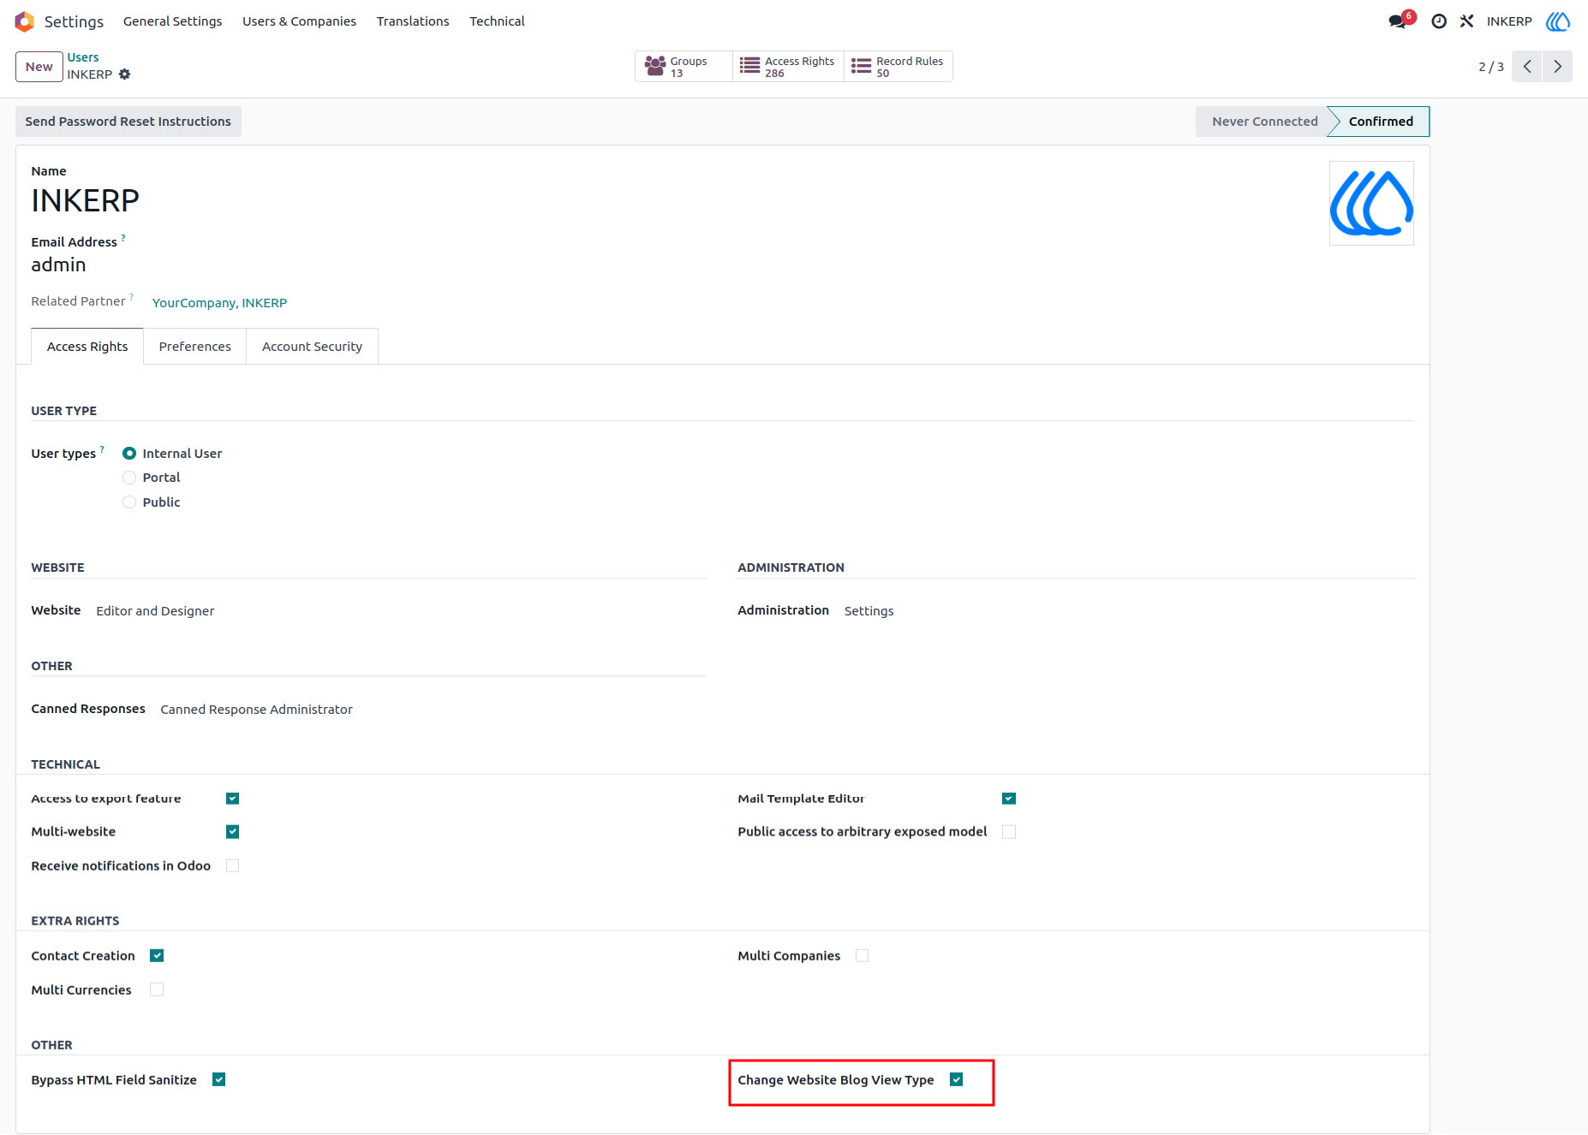Click Send Password Reset Instructions
This screenshot has height=1135, width=1588.
point(128,122)
